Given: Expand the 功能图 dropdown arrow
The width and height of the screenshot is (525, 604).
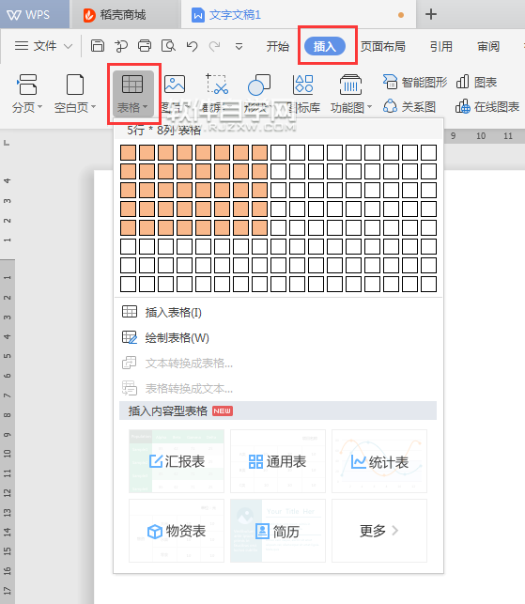Looking at the screenshot, I should coord(369,107).
